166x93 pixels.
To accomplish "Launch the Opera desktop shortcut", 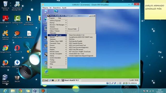I will pos(17,49).
